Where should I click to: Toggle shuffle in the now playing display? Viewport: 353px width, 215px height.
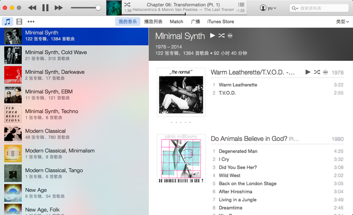point(127,4)
